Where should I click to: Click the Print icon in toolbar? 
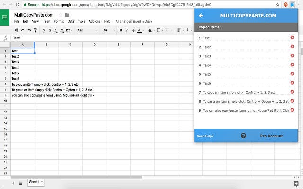17,30
